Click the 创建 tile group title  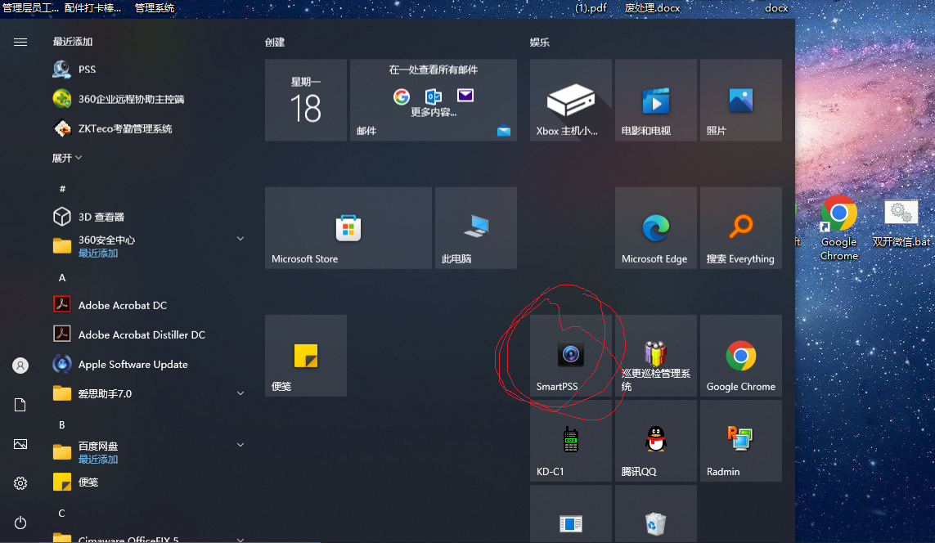click(x=275, y=43)
